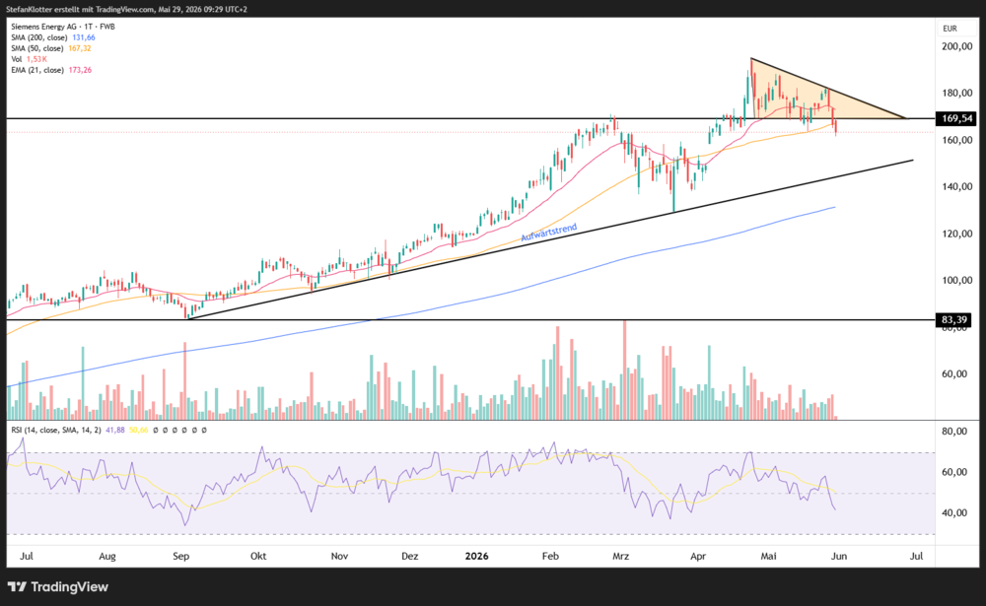The height and width of the screenshot is (606, 986).
Task: Click the Aug time axis label
Action: 107,557
